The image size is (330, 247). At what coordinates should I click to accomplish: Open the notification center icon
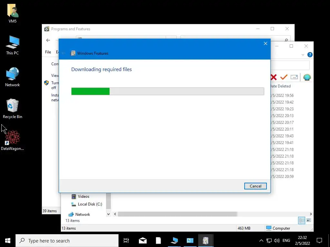point(319,241)
